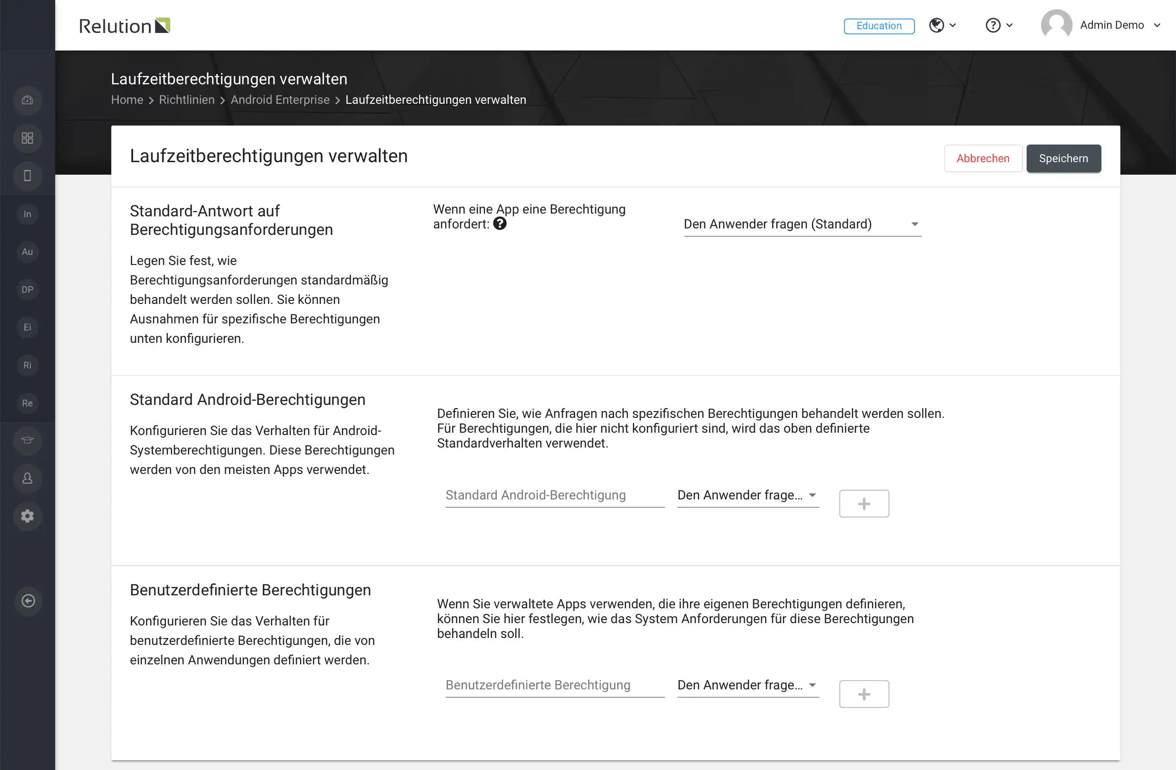Select the 'DP' sidebar item
This screenshot has height=770, width=1176.
pos(28,290)
